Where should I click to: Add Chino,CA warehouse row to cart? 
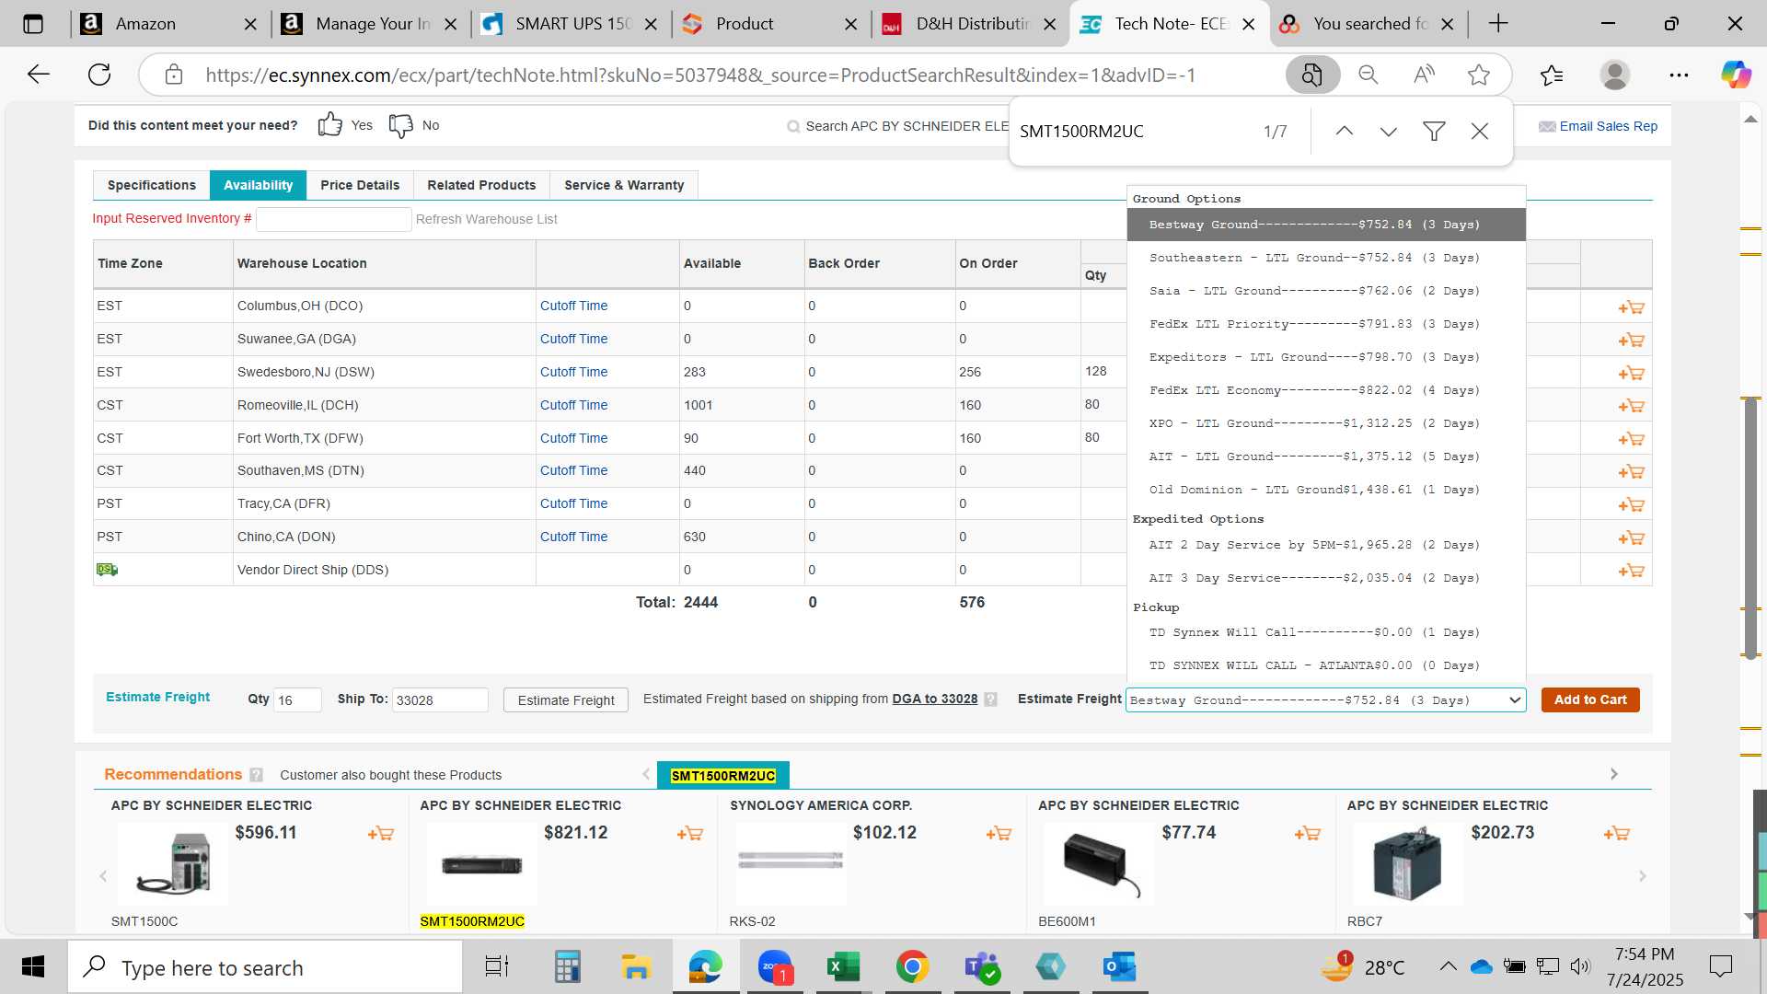click(1631, 538)
